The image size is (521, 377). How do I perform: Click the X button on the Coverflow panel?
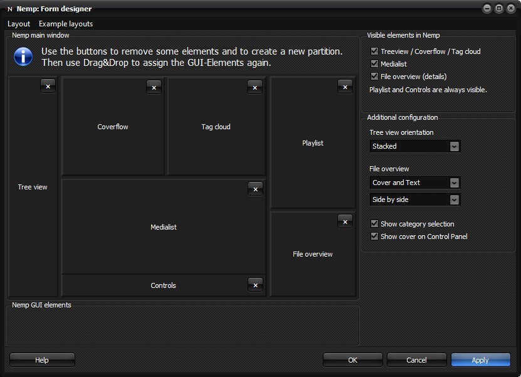[154, 87]
